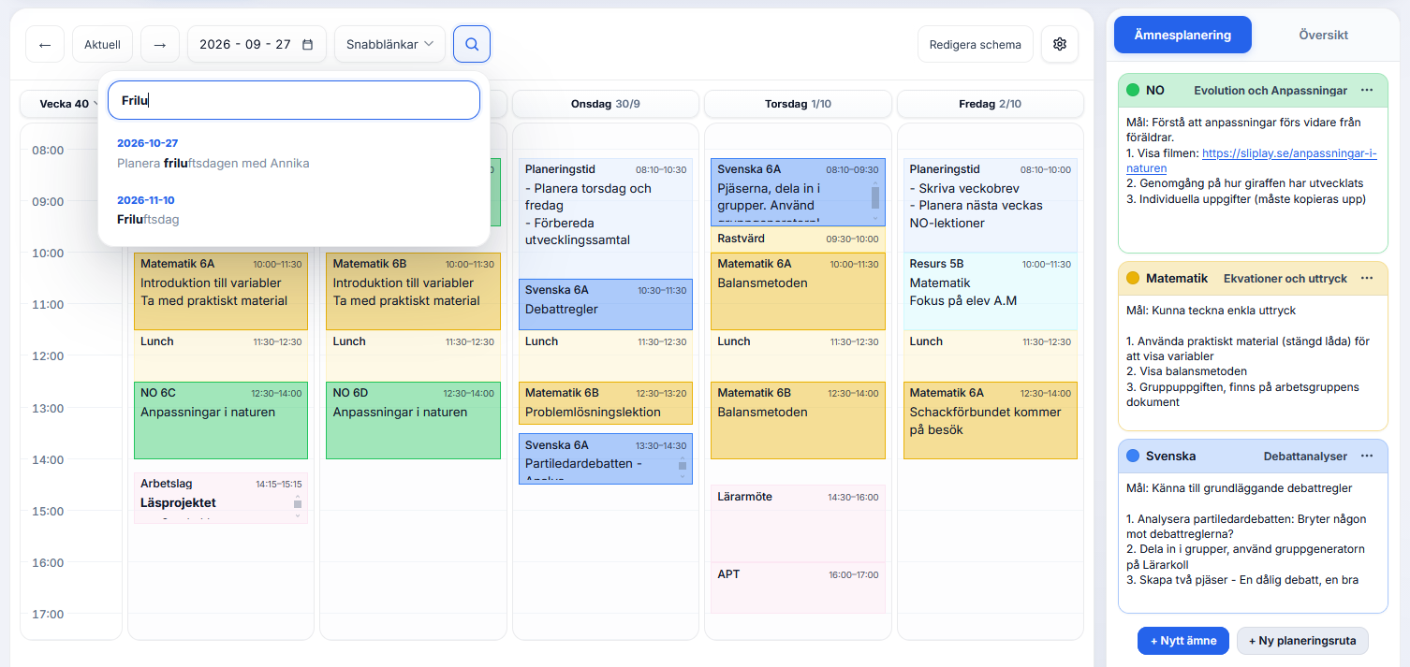Open the APT block on Thursday
1410x667 pixels.
798,587
